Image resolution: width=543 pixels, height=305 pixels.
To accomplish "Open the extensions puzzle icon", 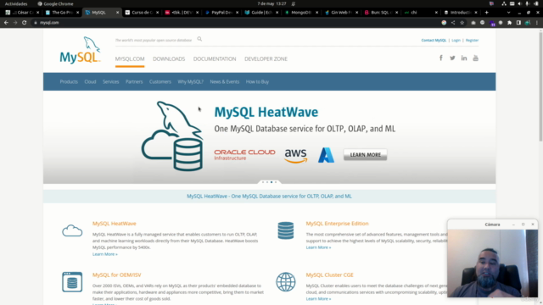I will [x=509, y=23].
